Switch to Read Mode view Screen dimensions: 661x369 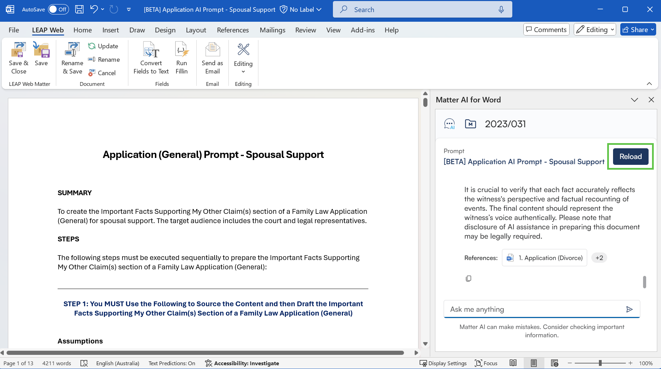coord(513,363)
